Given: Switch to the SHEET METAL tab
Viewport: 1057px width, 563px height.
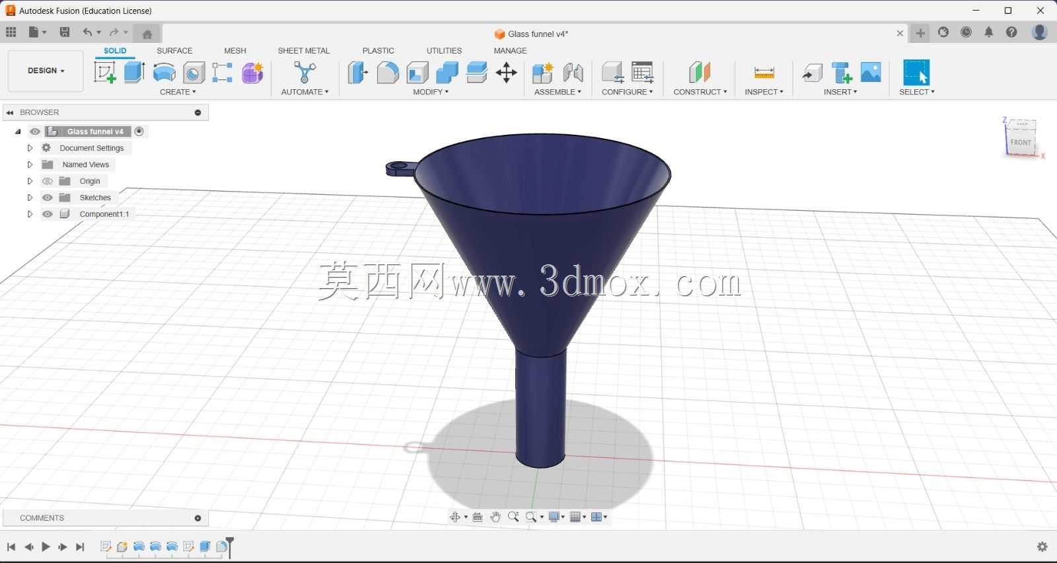Looking at the screenshot, I should point(303,51).
